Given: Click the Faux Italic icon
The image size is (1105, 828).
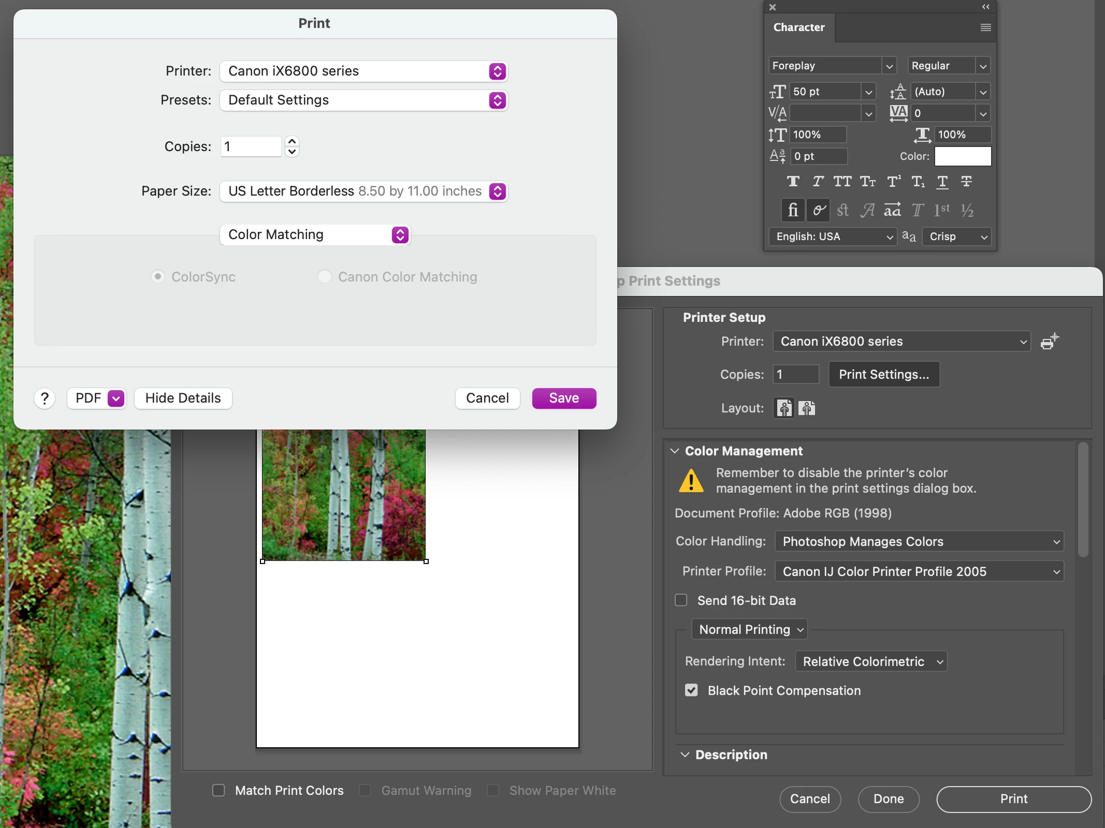Looking at the screenshot, I should click(818, 182).
